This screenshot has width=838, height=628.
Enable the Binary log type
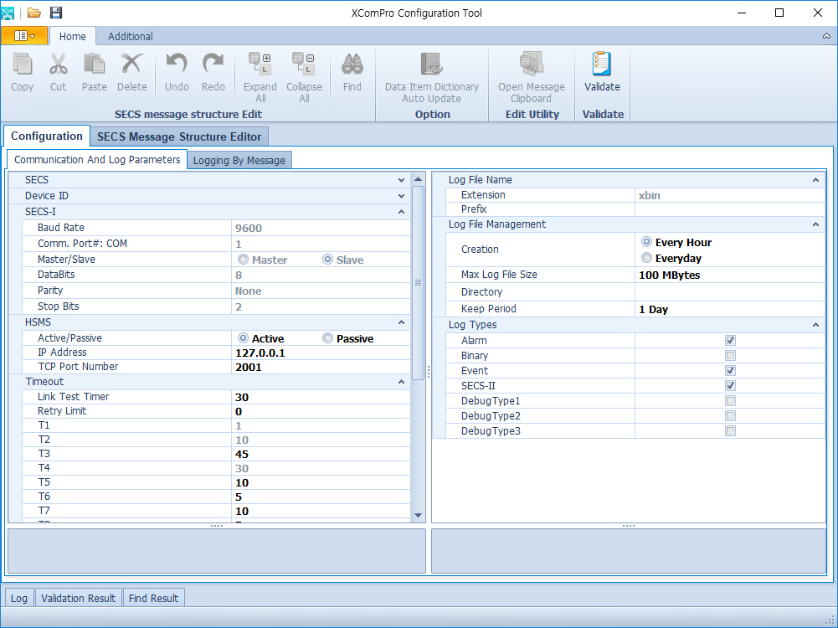(730, 355)
